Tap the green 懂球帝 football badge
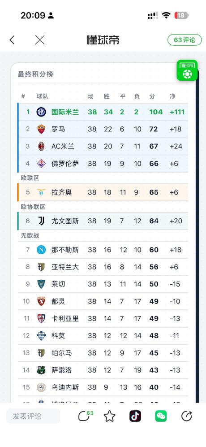The height and width of the screenshot is (447, 206). (187, 70)
